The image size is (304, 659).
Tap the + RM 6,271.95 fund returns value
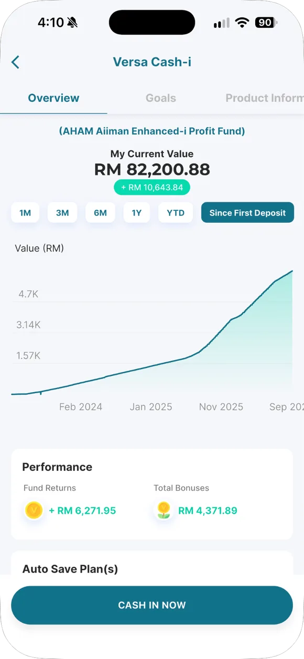82,511
